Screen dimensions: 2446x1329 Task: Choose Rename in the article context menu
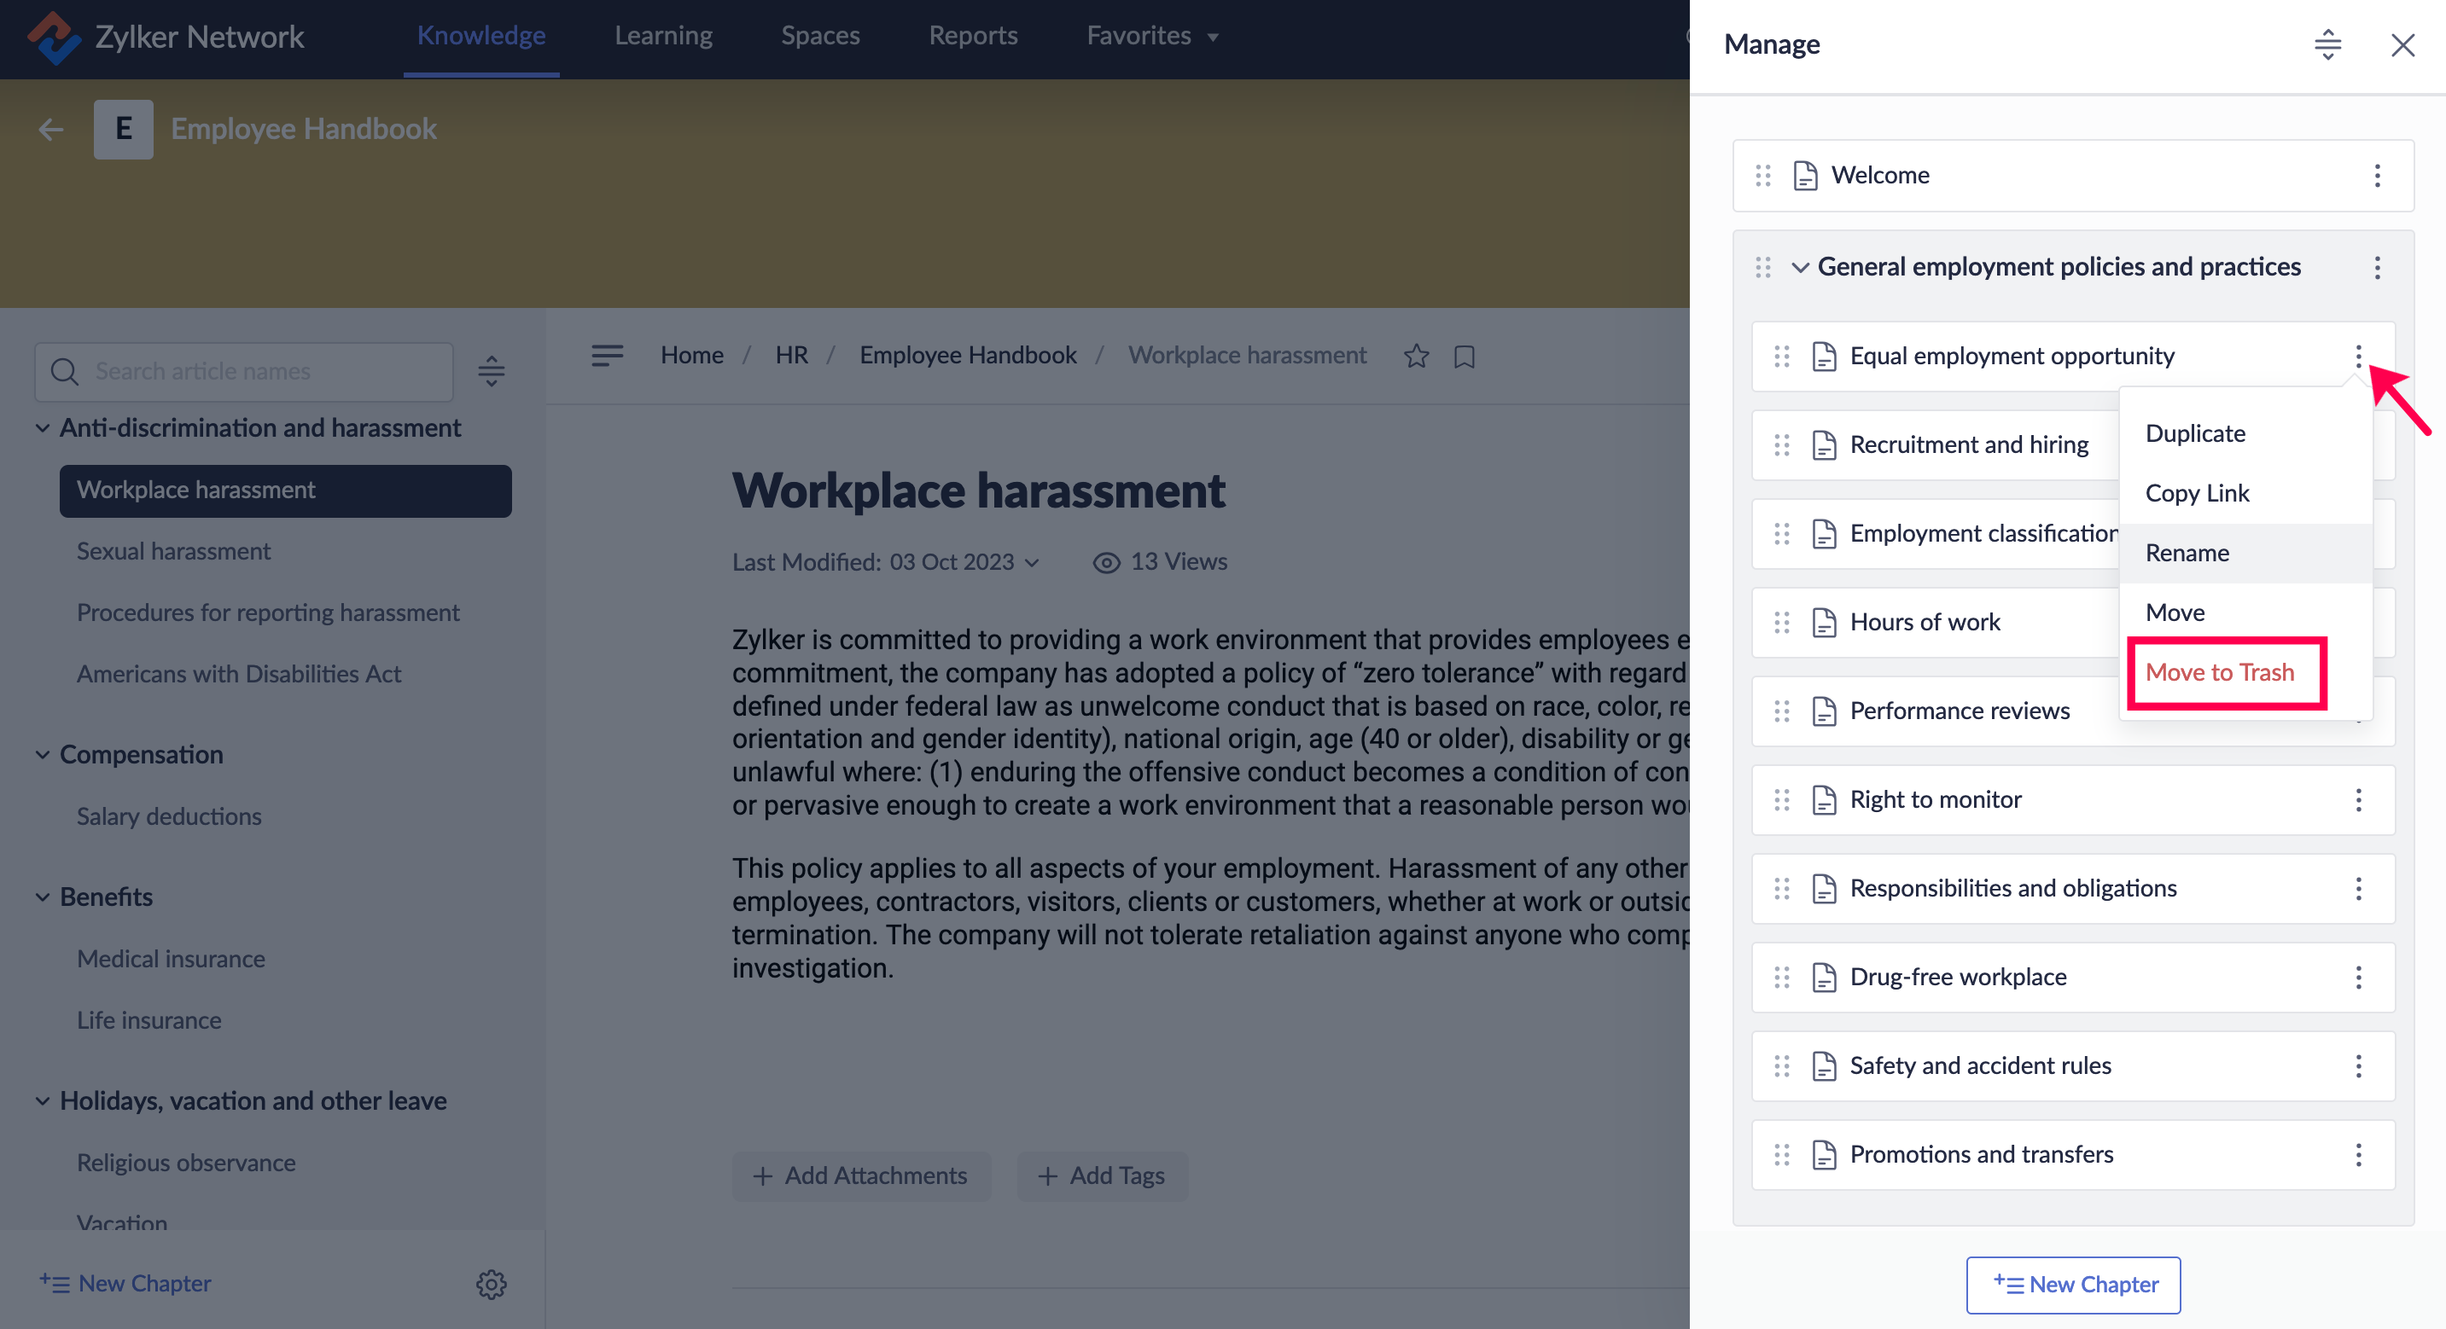2187,553
